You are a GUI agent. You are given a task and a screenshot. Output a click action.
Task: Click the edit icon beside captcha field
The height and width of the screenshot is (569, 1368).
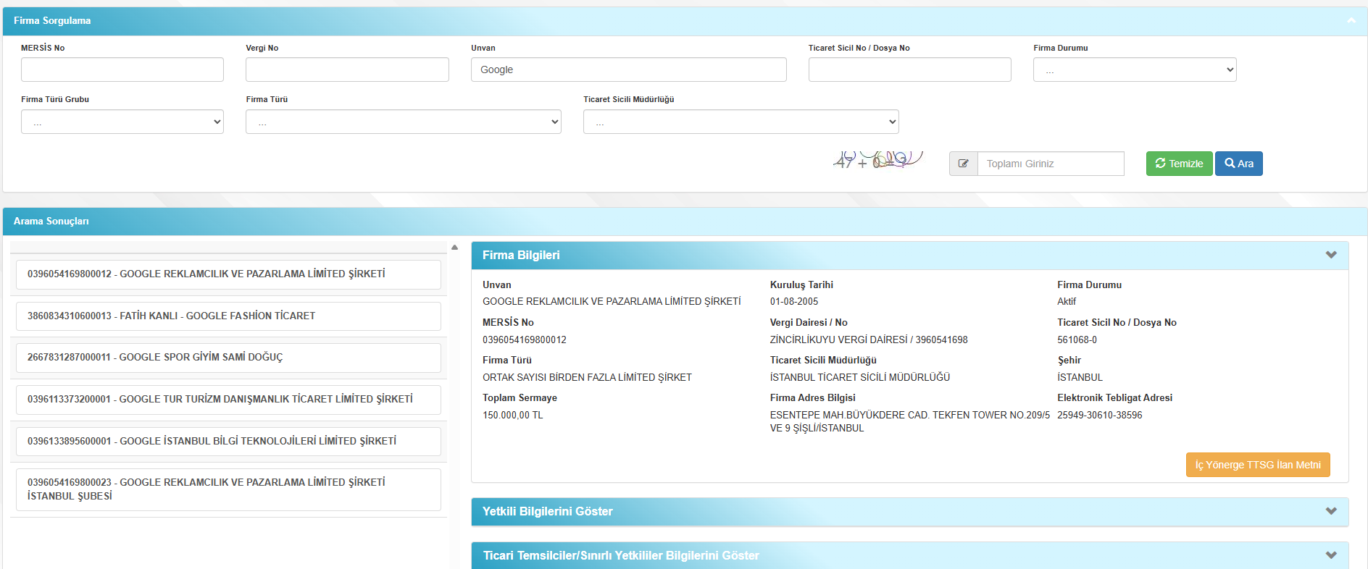pos(964,164)
